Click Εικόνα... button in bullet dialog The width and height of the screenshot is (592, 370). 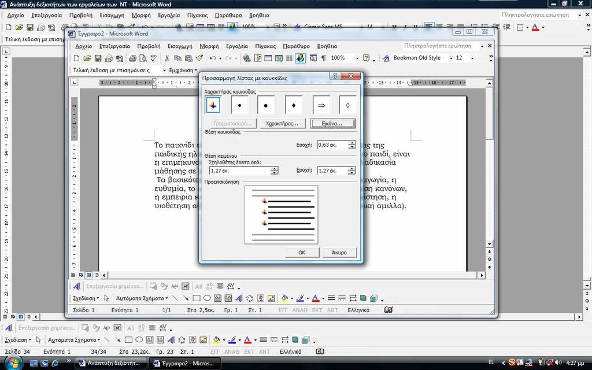[x=332, y=124]
